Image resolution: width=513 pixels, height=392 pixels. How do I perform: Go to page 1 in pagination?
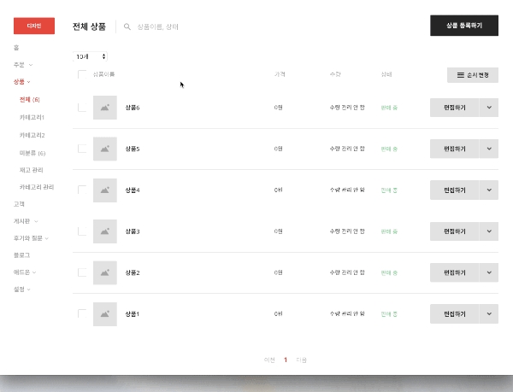(x=286, y=360)
